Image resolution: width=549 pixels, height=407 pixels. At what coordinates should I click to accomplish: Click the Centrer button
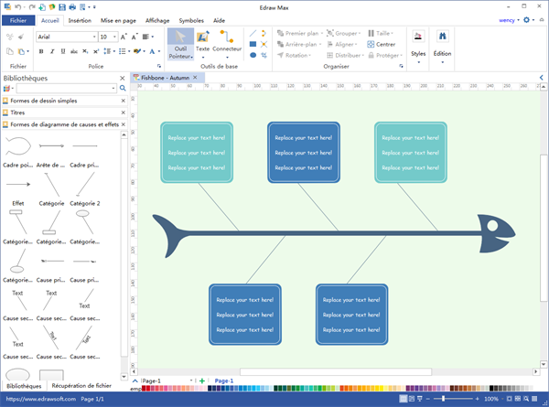coord(382,44)
